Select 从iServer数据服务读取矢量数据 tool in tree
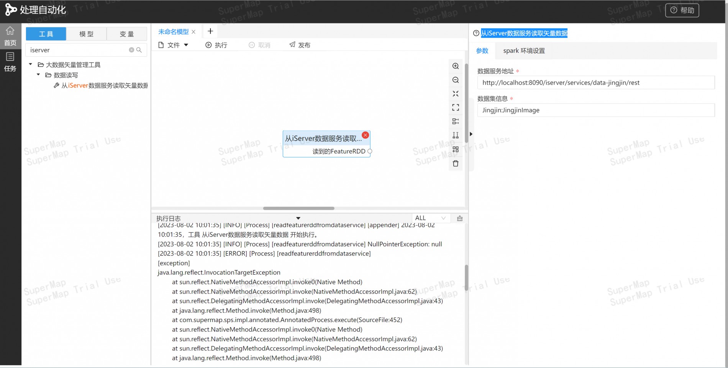This screenshot has width=728, height=368. point(101,85)
